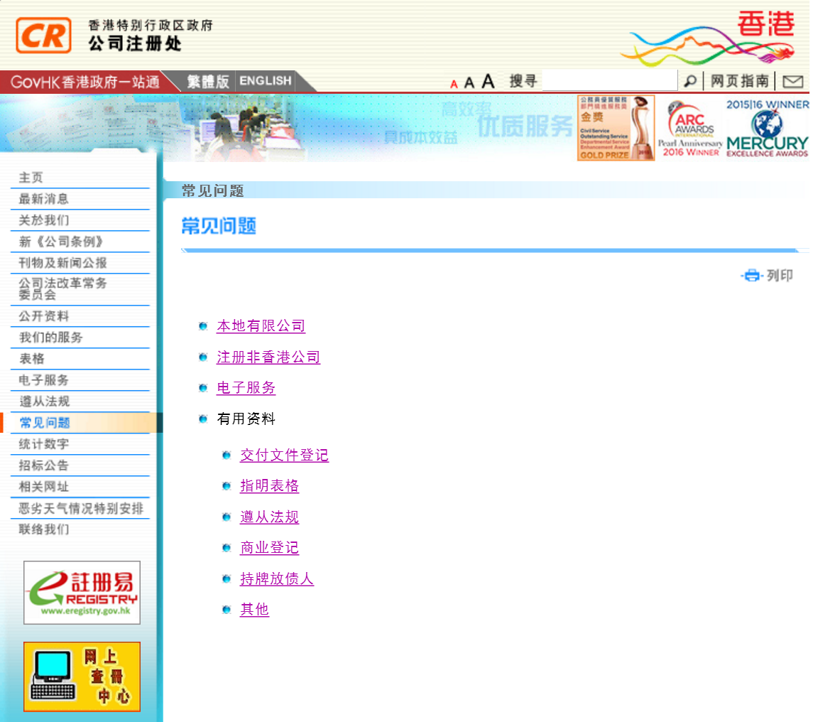Image resolution: width=818 pixels, height=722 pixels.
Task: Open the 电子服务 FAQ link
Action: [246, 388]
